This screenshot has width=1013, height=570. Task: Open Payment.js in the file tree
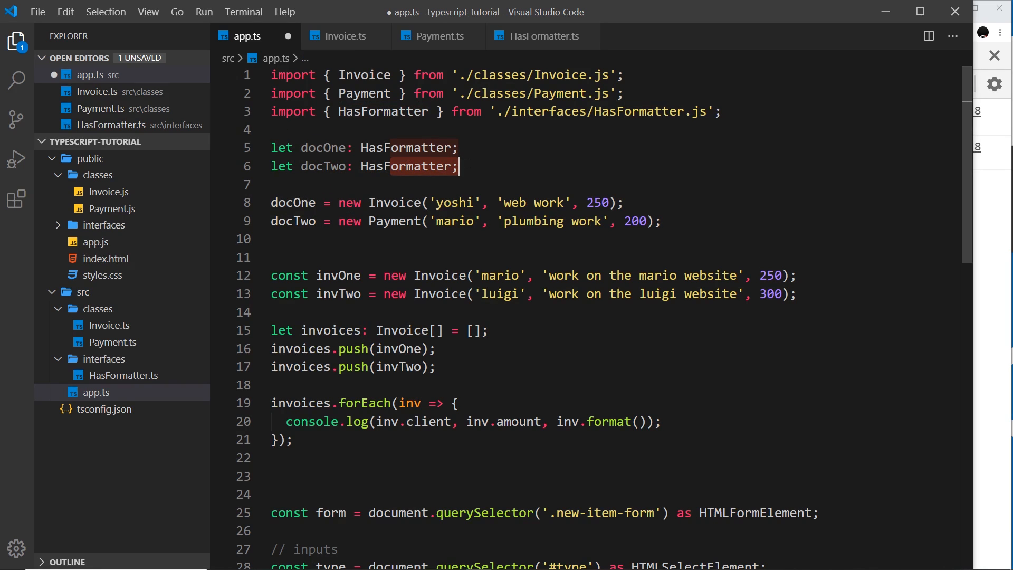(112, 209)
